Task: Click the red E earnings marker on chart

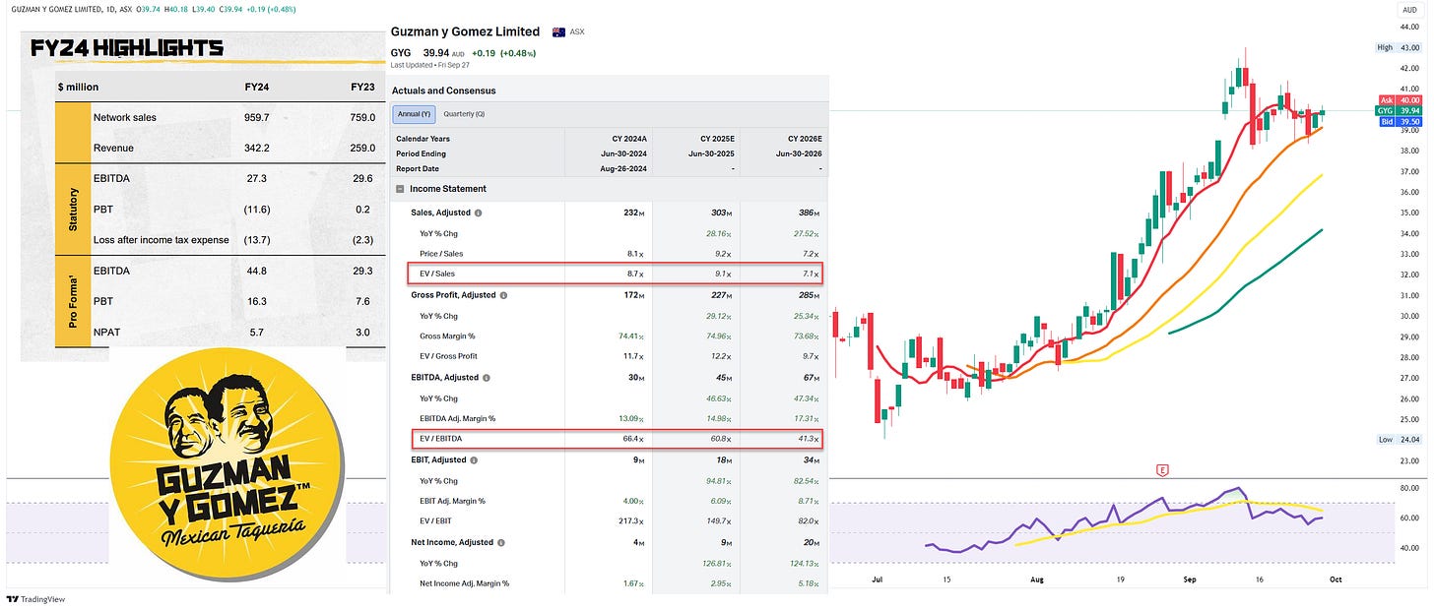Action: (1163, 470)
